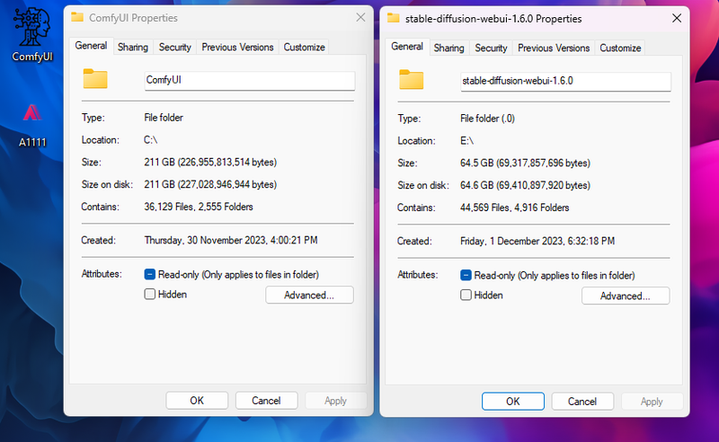Click the large folder icon in ComfyUI Properties
The height and width of the screenshot is (442, 719).
95,79
